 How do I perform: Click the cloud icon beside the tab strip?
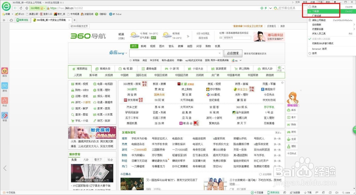[11, 20]
